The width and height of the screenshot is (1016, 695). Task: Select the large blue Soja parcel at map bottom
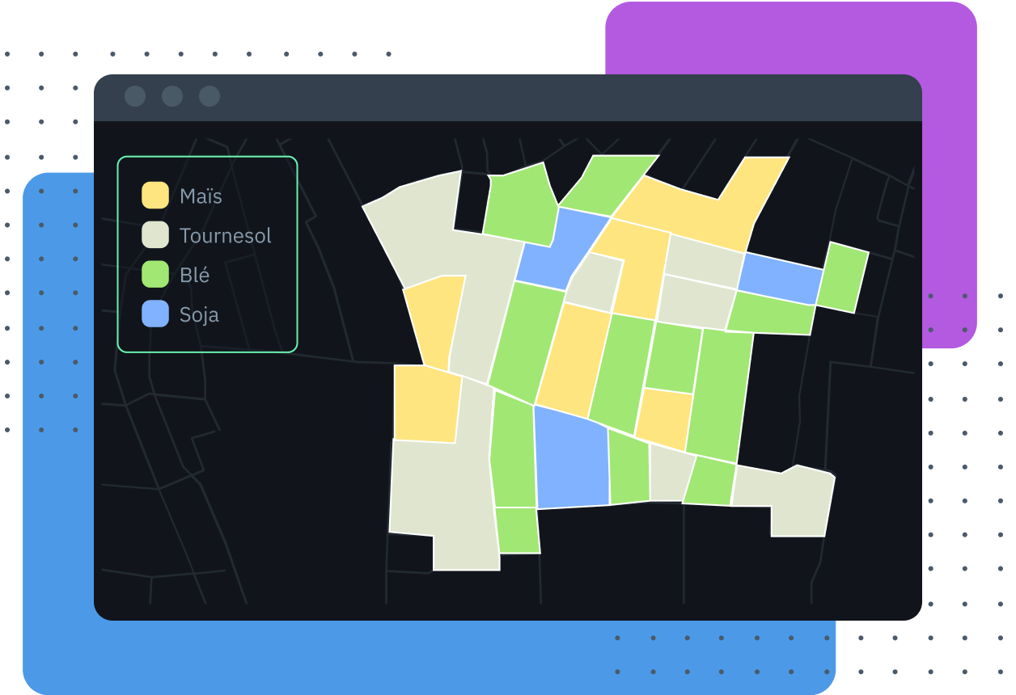click(x=572, y=459)
